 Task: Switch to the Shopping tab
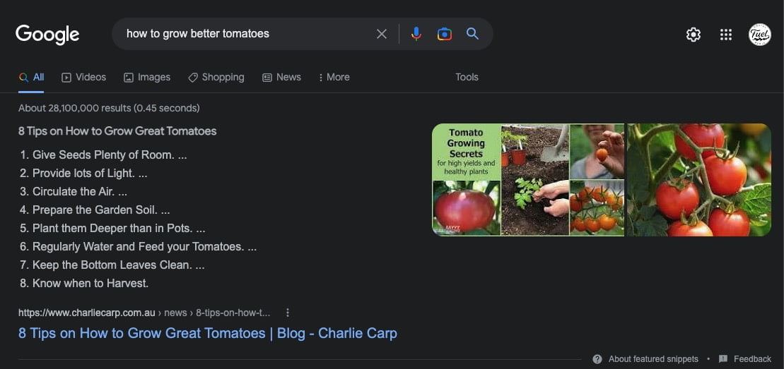click(216, 78)
